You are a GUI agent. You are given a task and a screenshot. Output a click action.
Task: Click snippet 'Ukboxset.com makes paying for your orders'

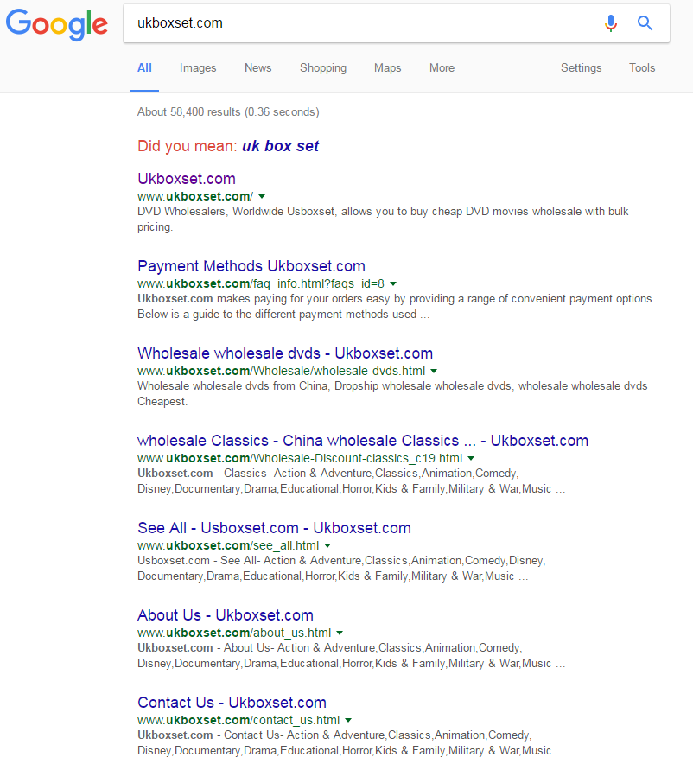[397, 307]
